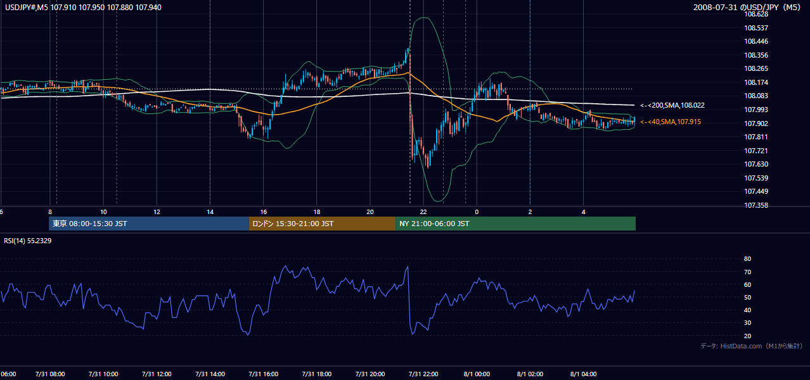Click the RSI 20 level label
The width and height of the screenshot is (810, 380).
pyautogui.click(x=747, y=336)
